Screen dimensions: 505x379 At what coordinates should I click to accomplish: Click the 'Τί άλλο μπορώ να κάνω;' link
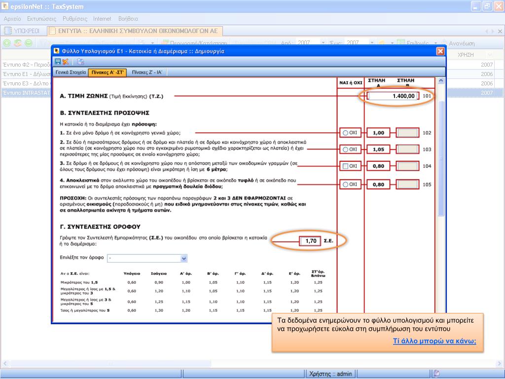click(434, 341)
